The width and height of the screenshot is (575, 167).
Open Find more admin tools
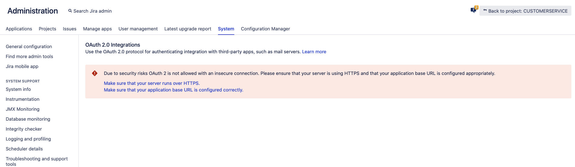[x=29, y=56]
